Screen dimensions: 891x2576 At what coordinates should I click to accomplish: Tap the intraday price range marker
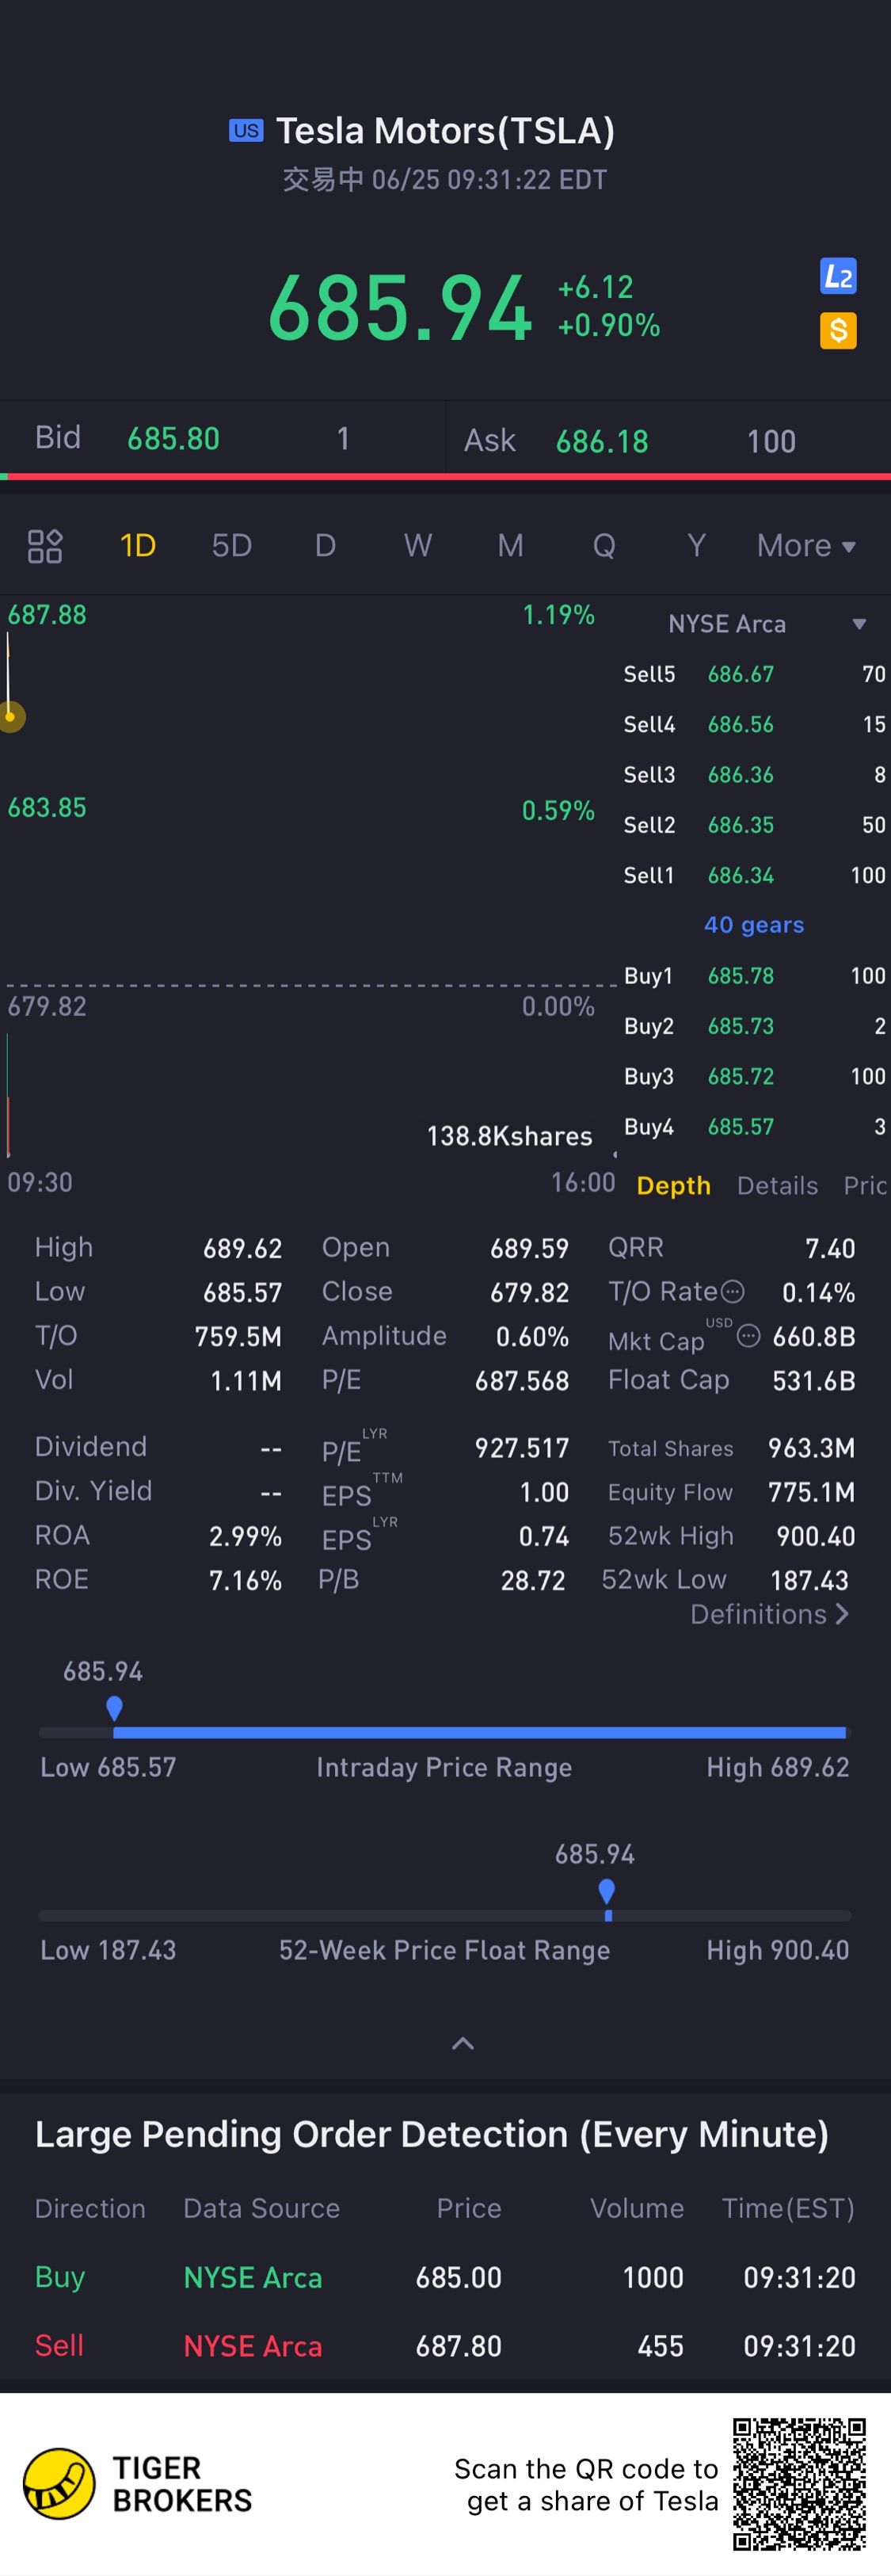click(114, 1709)
